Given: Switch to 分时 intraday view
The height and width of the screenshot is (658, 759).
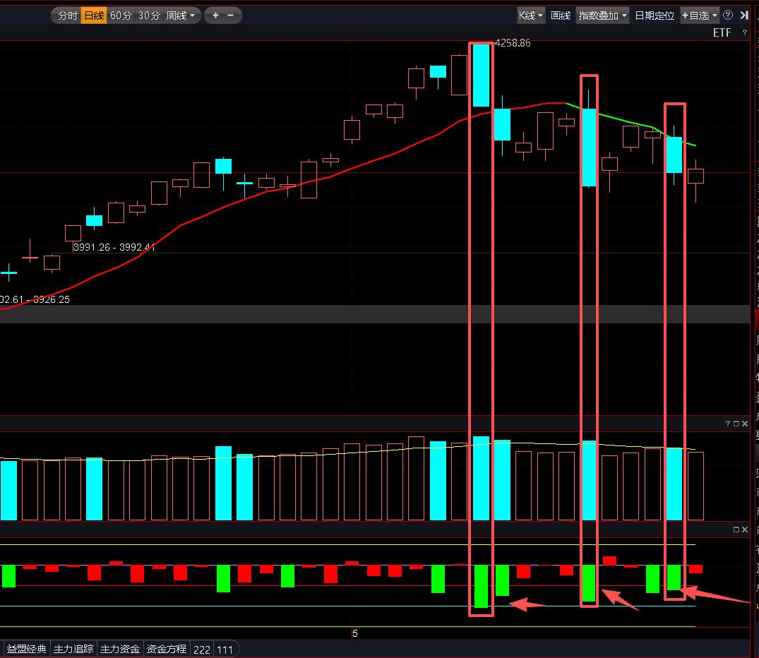Looking at the screenshot, I should click(67, 16).
